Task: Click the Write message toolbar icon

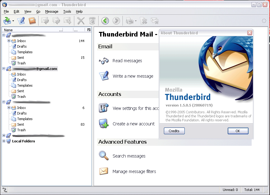Action: pyautogui.click(x=21, y=21)
